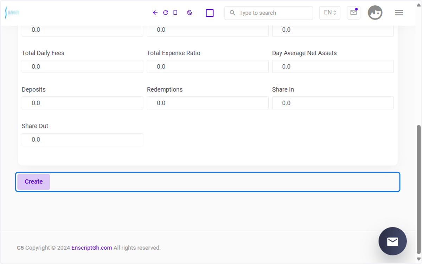
Task: Click the Redemptions label
Action: 165,90
